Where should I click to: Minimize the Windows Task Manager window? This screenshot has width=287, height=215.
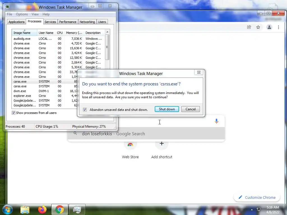pyautogui.click(x=92, y=6)
